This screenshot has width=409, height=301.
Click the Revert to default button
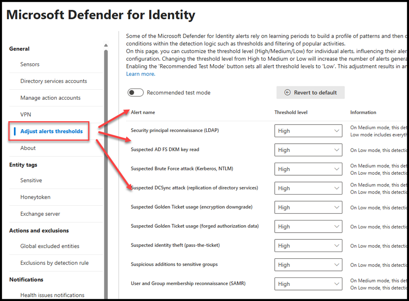pyautogui.click(x=310, y=93)
